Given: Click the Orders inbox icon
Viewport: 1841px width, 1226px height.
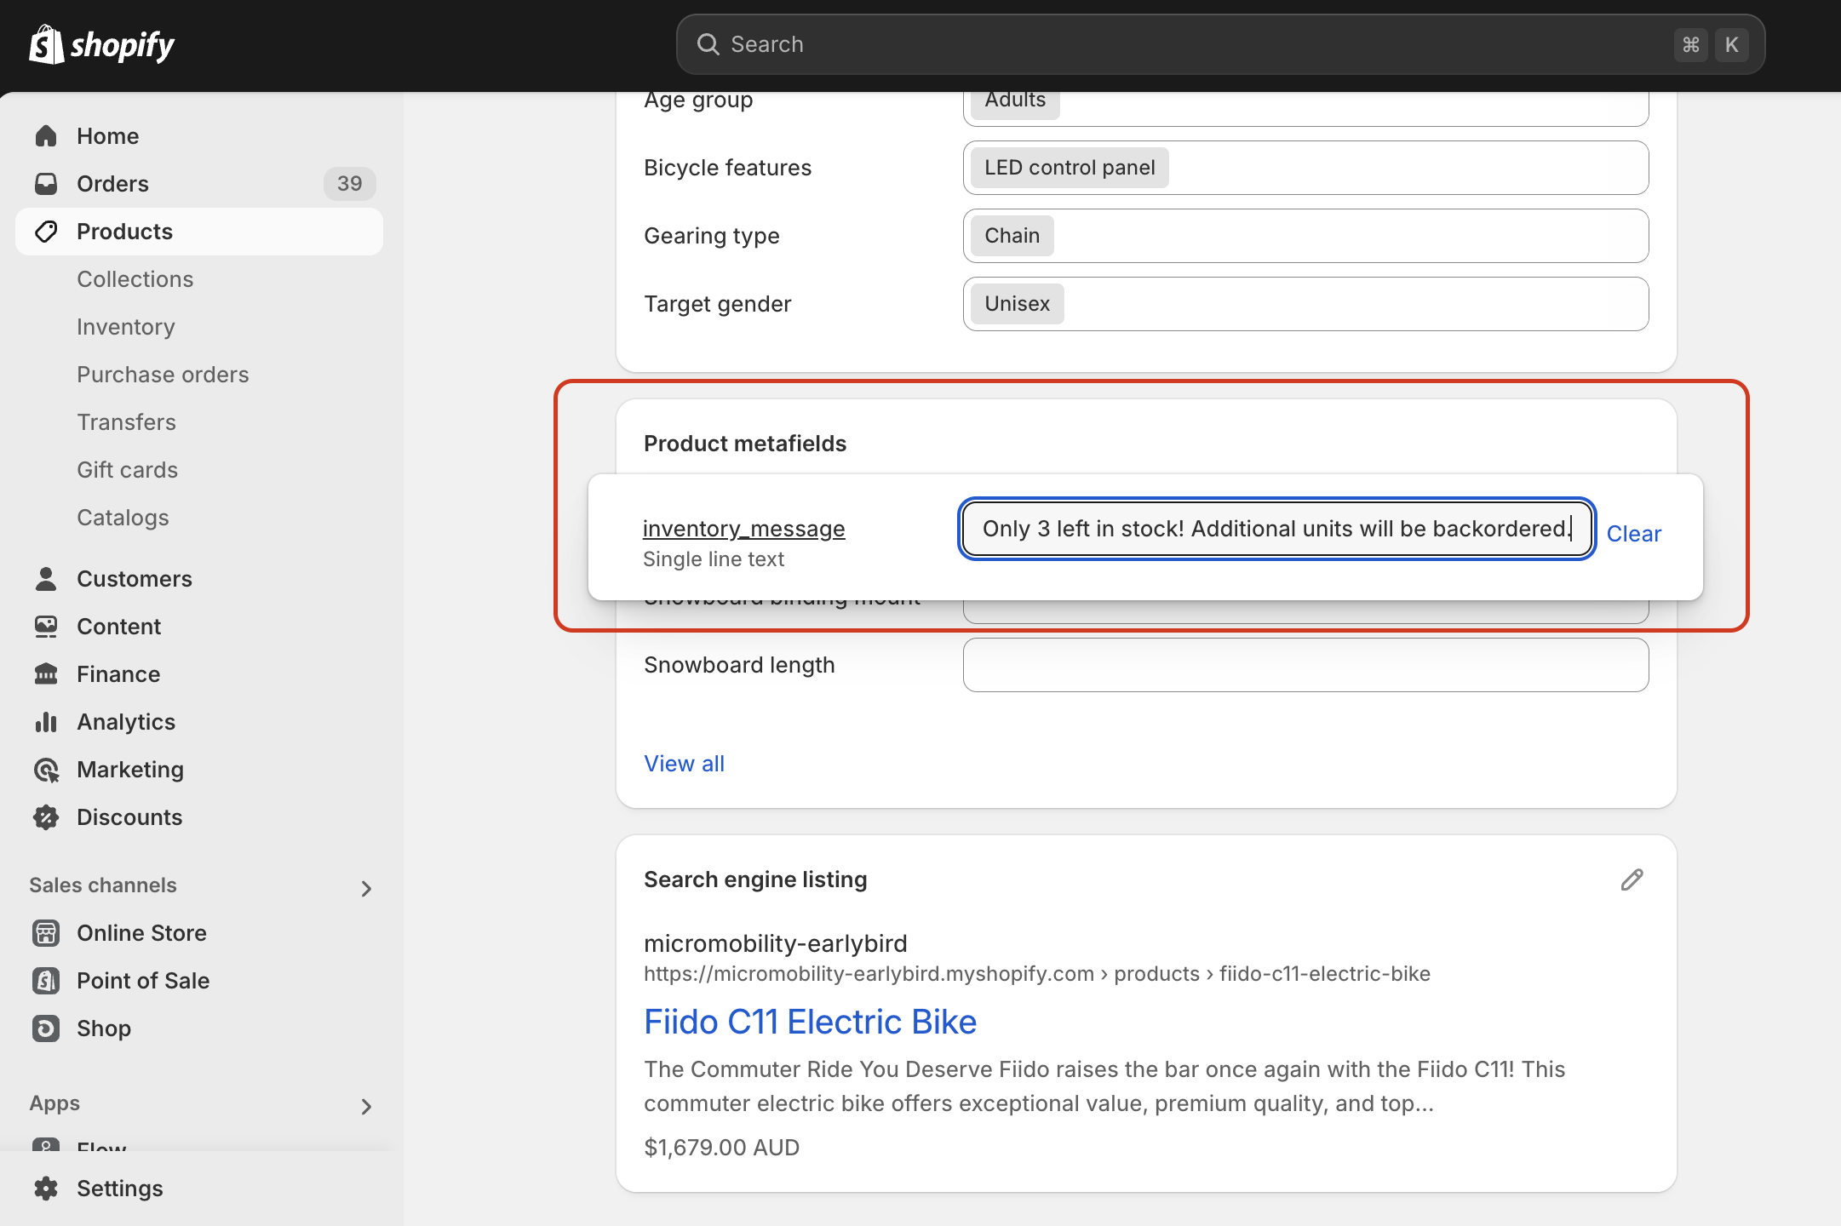Looking at the screenshot, I should [46, 184].
